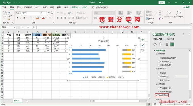Viewport: 193px width, 106px height.
Task: Open Fill & Line paint bucket tab
Action: tap(155, 44)
